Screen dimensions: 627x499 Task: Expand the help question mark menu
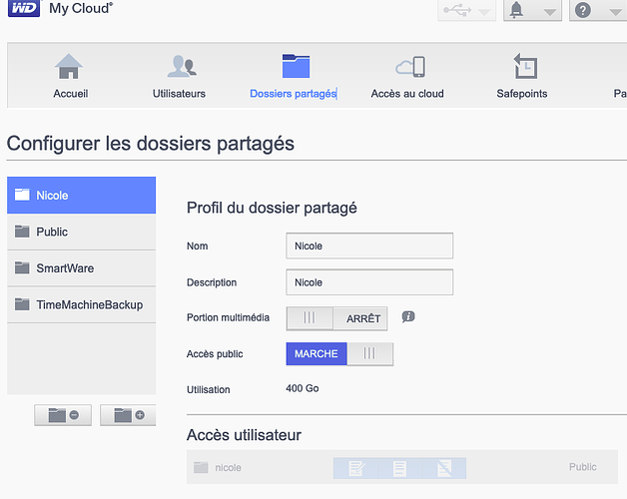[598, 10]
